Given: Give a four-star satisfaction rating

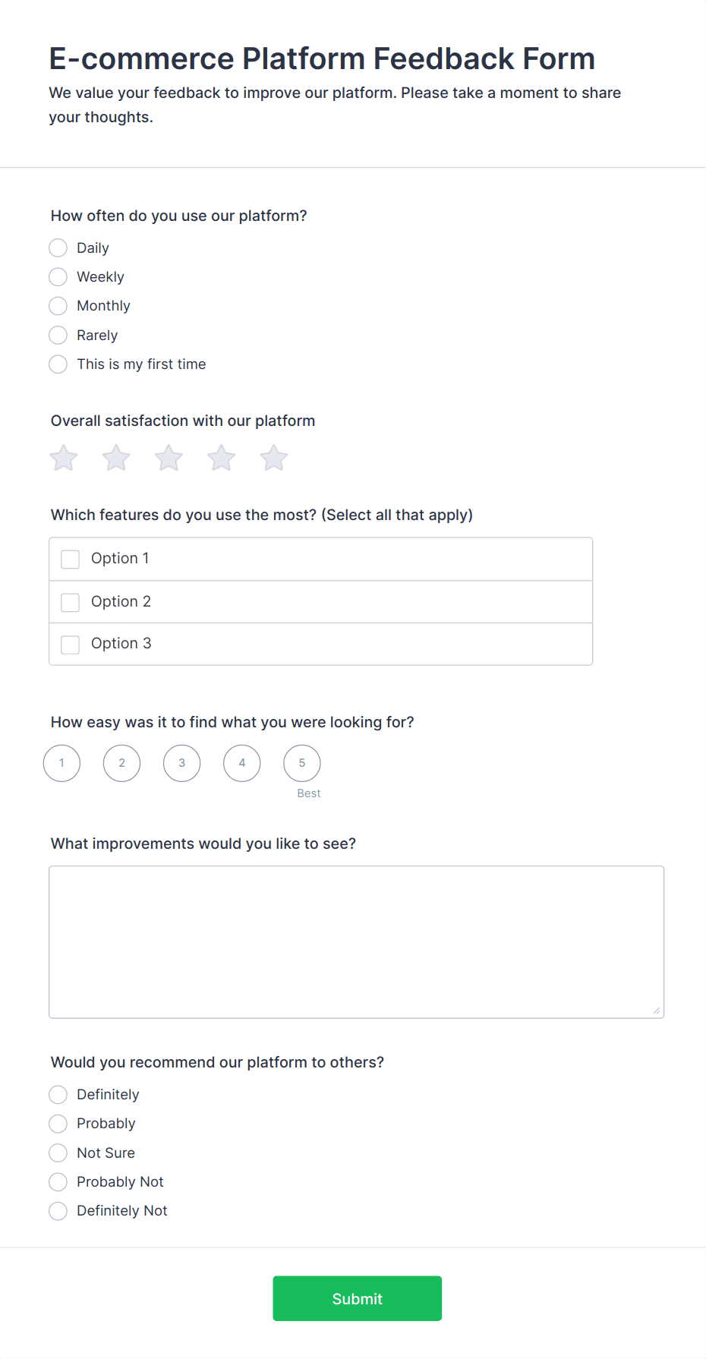Looking at the screenshot, I should pyautogui.click(x=221, y=459).
